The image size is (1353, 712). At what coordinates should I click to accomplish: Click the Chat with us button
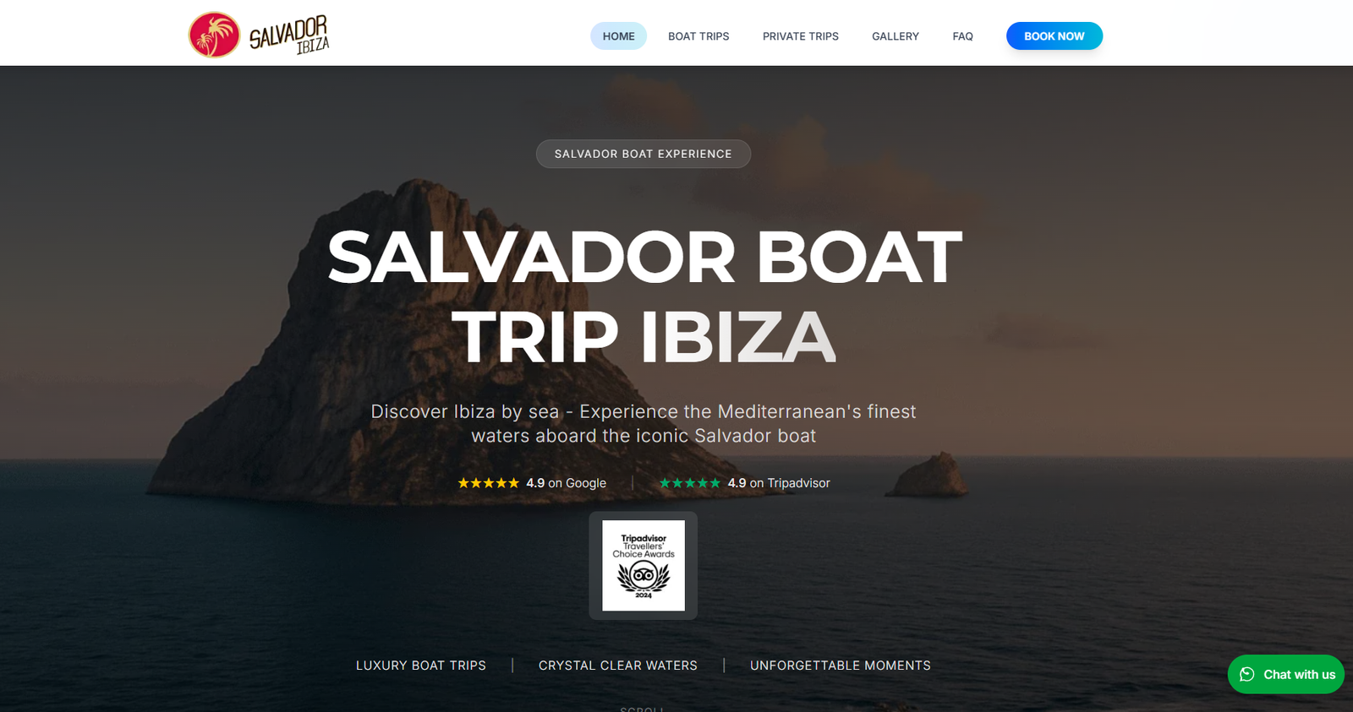click(x=1286, y=674)
